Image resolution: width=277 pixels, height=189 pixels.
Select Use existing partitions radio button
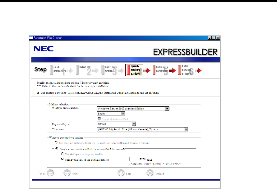click(56, 142)
